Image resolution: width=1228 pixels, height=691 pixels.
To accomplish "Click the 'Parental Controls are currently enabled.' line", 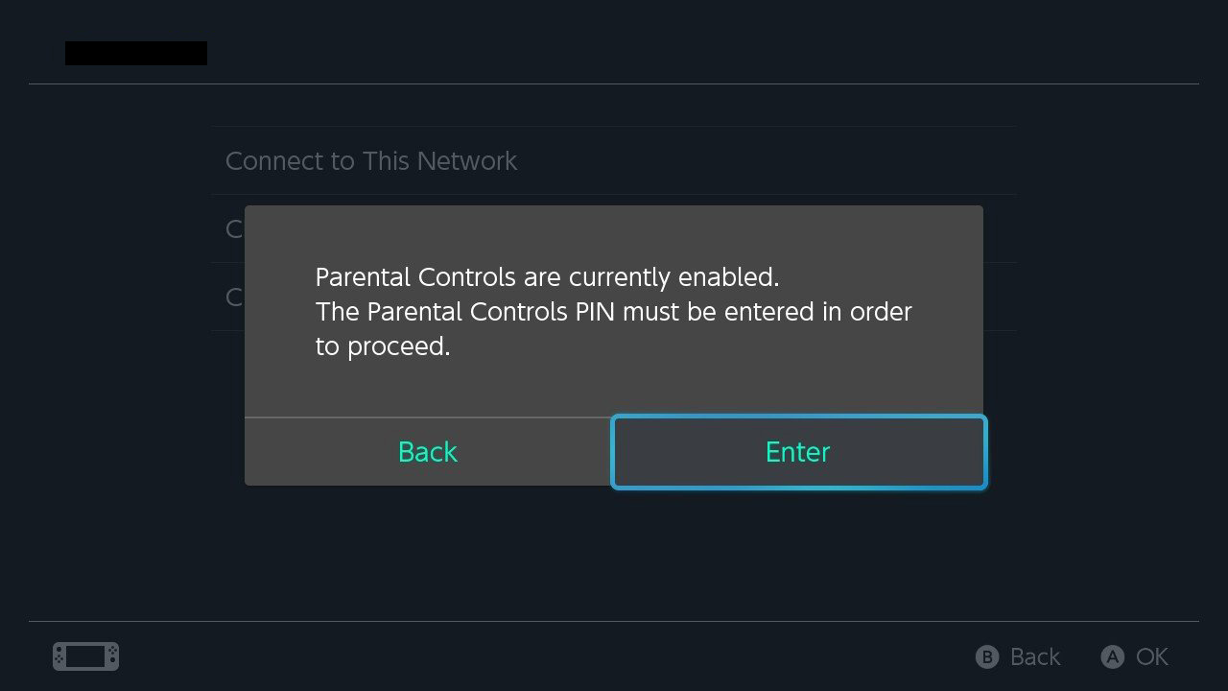I will [x=547, y=277].
